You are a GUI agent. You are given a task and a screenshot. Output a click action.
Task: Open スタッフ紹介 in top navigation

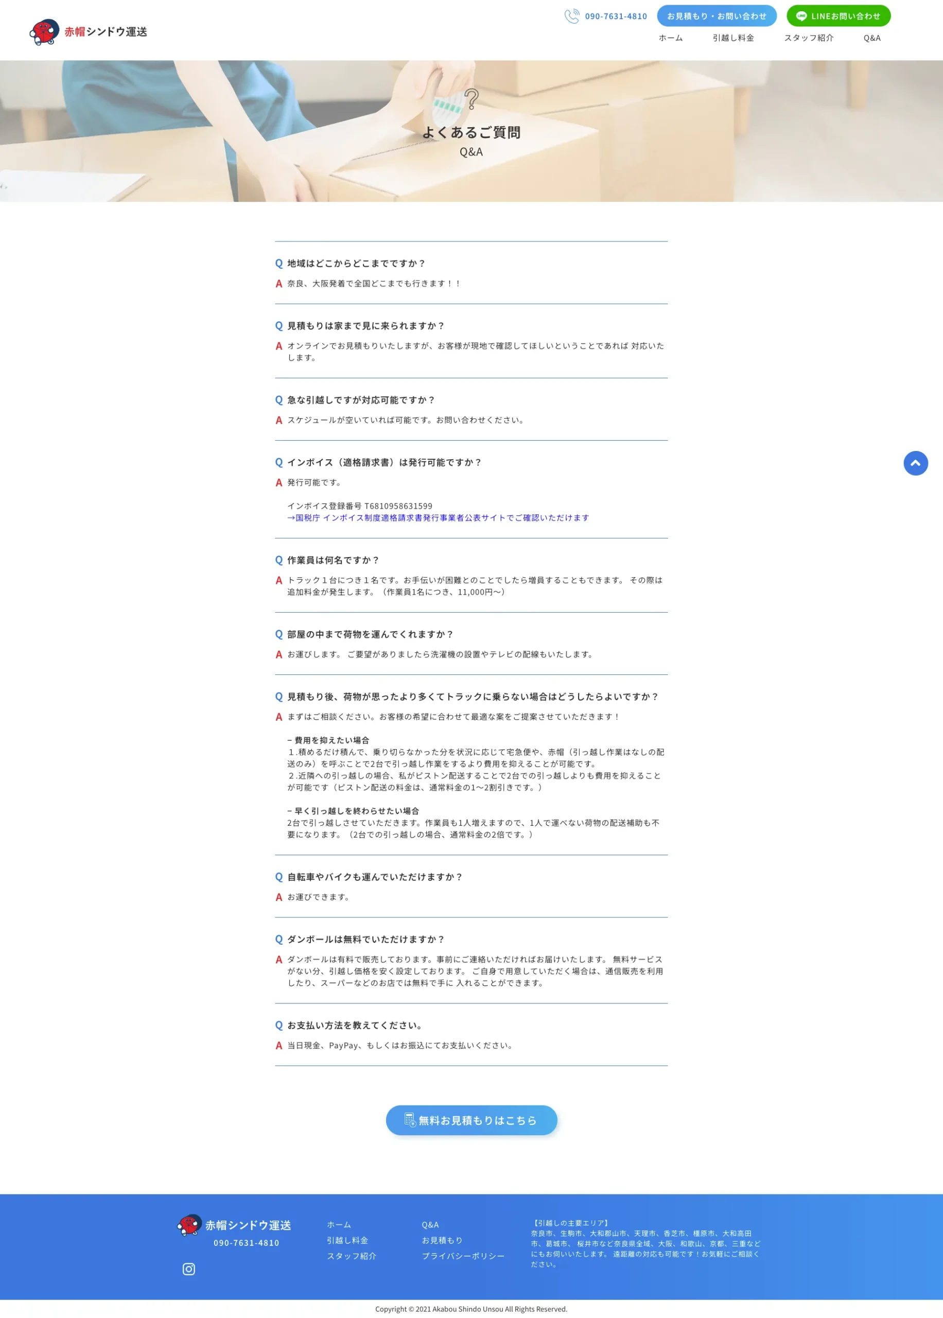pyautogui.click(x=808, y=38)
